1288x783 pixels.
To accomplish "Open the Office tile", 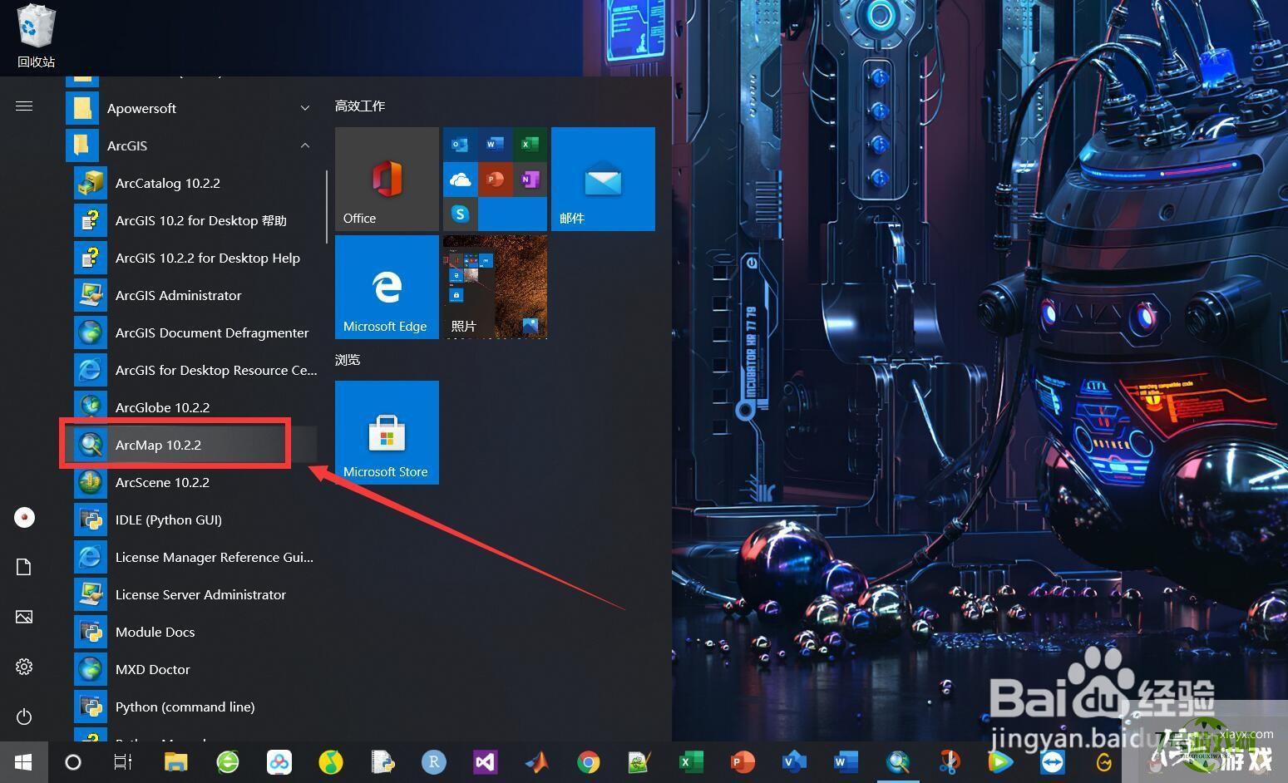I will (387, 179).
